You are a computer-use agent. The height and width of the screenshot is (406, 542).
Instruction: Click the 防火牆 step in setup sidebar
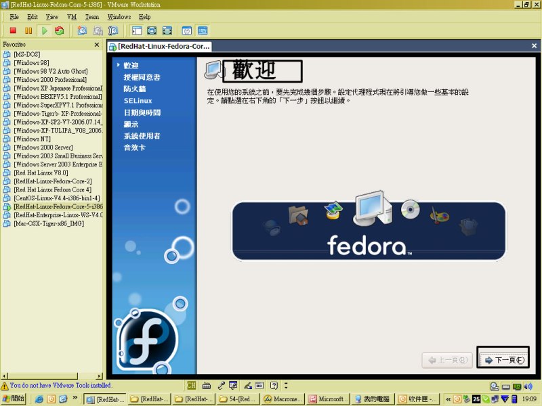tap(135, 89)
